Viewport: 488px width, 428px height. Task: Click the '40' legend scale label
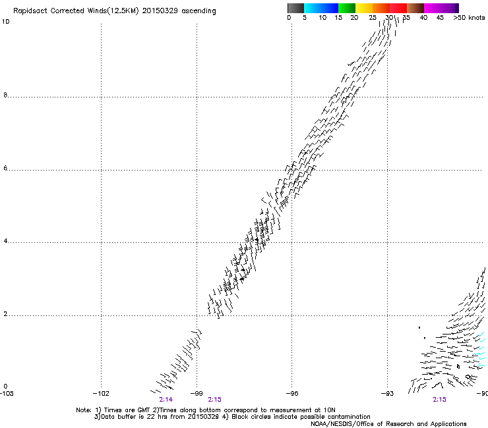(x=423, y=18)
